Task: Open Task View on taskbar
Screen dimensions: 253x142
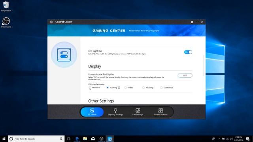Action: point(68,138)
